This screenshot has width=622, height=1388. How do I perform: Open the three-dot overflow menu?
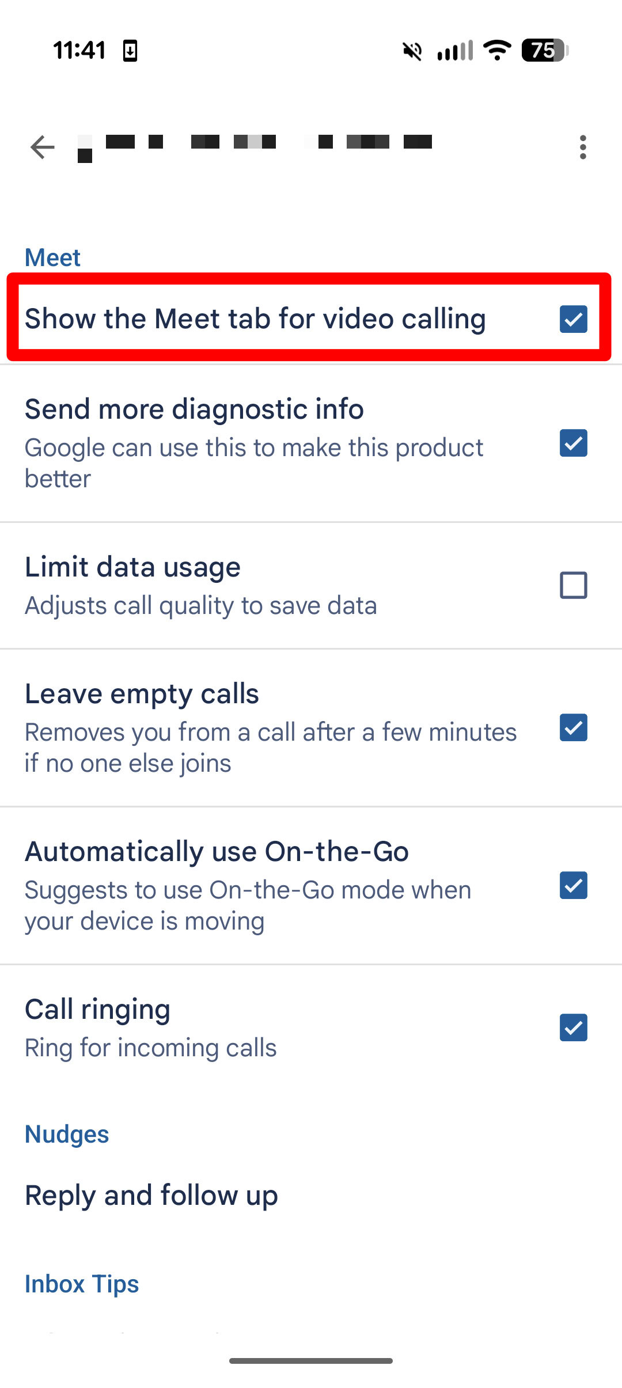[583, 147]
